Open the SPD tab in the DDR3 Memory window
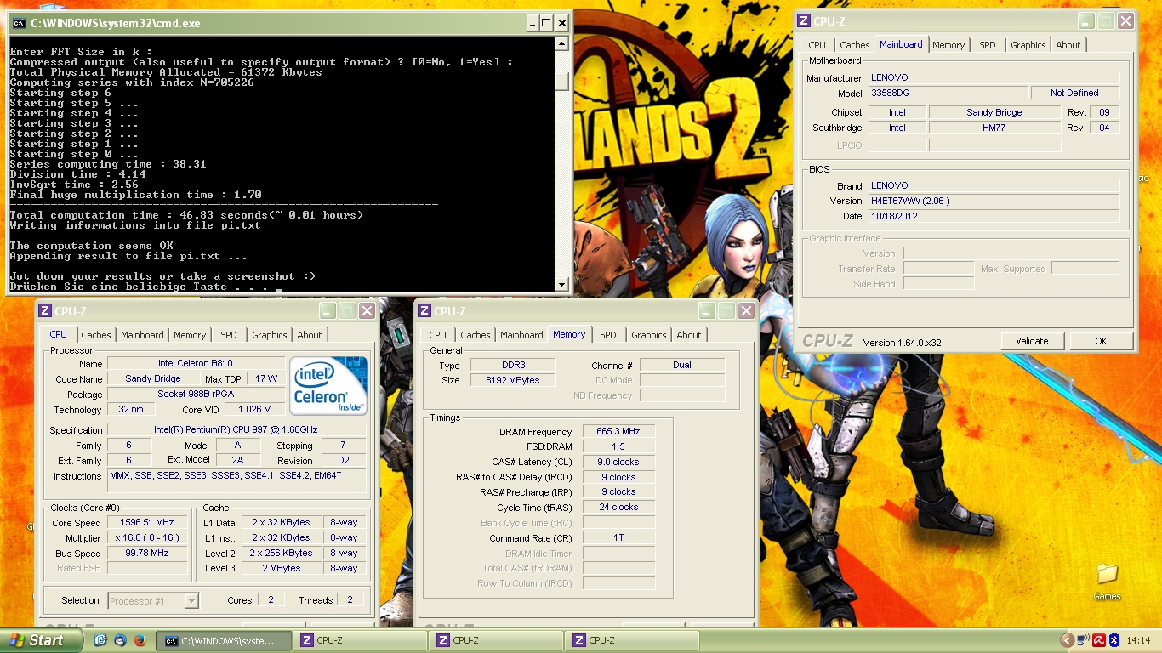 (x=608, y=335)
